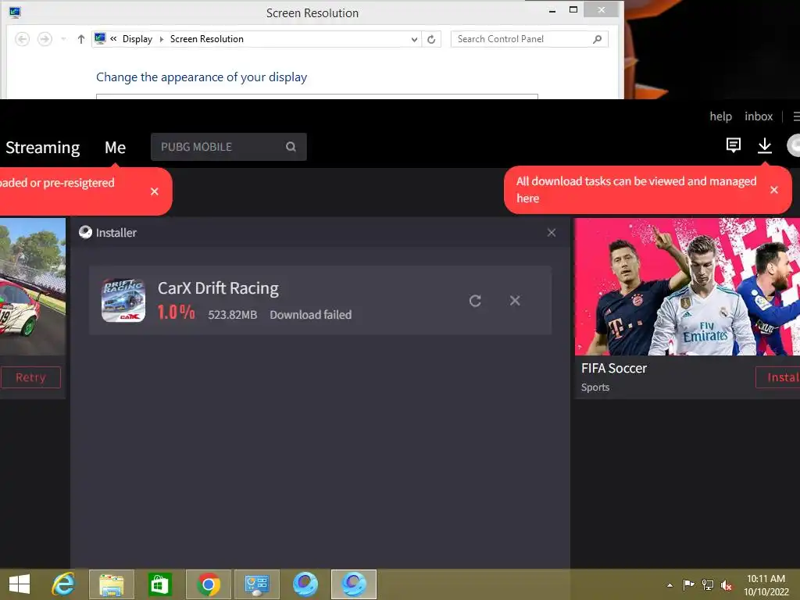This screenshot has width=800, height=600.
Task: Click the 523.82MB file size text
Action: 233,315
